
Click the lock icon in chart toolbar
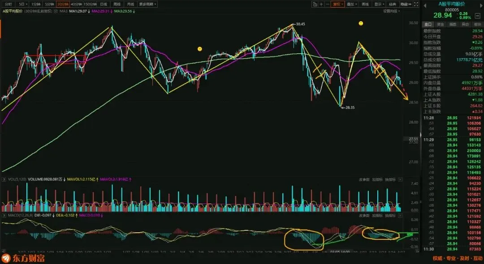tap(315, 4)
